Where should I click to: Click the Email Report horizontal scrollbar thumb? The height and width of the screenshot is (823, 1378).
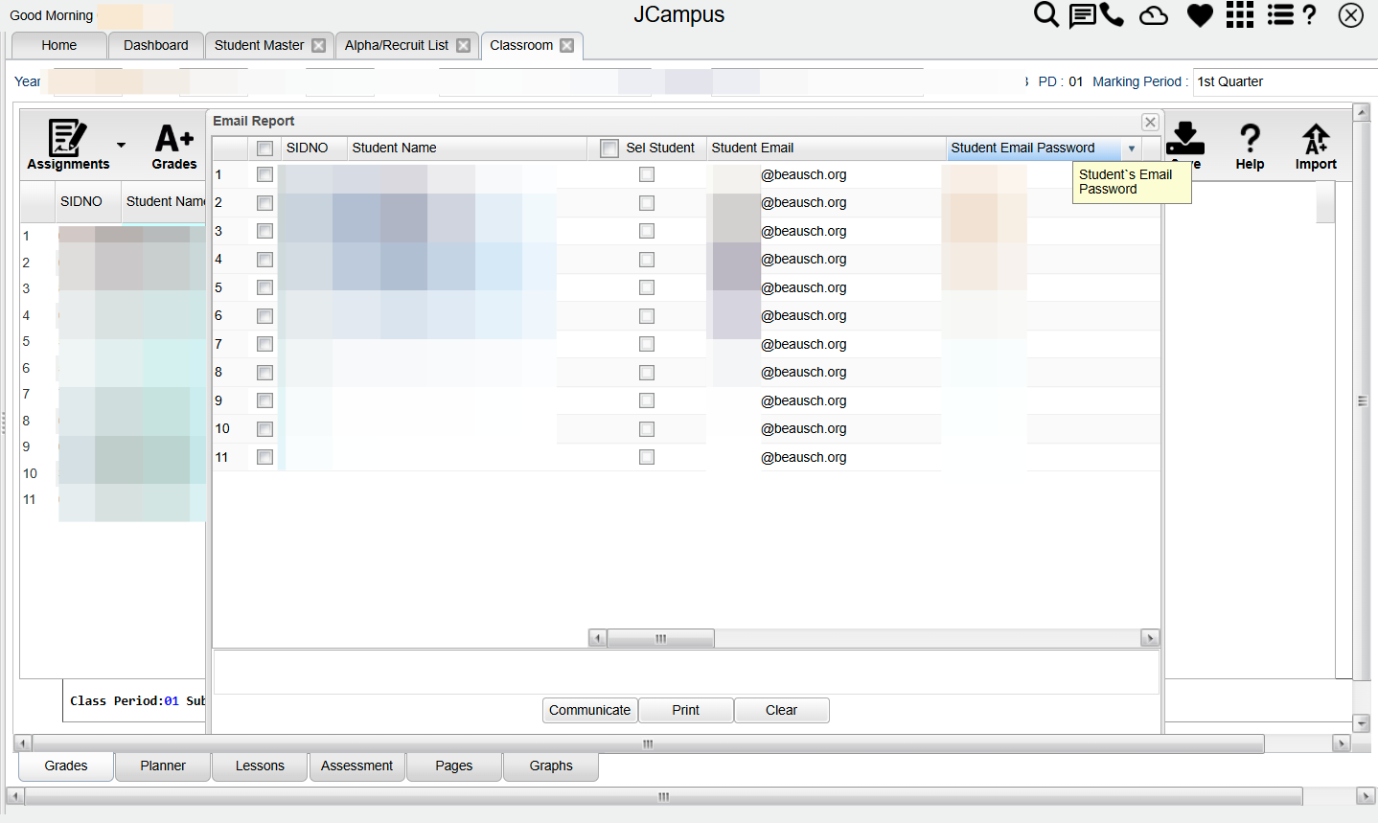(x=661, y=638)
